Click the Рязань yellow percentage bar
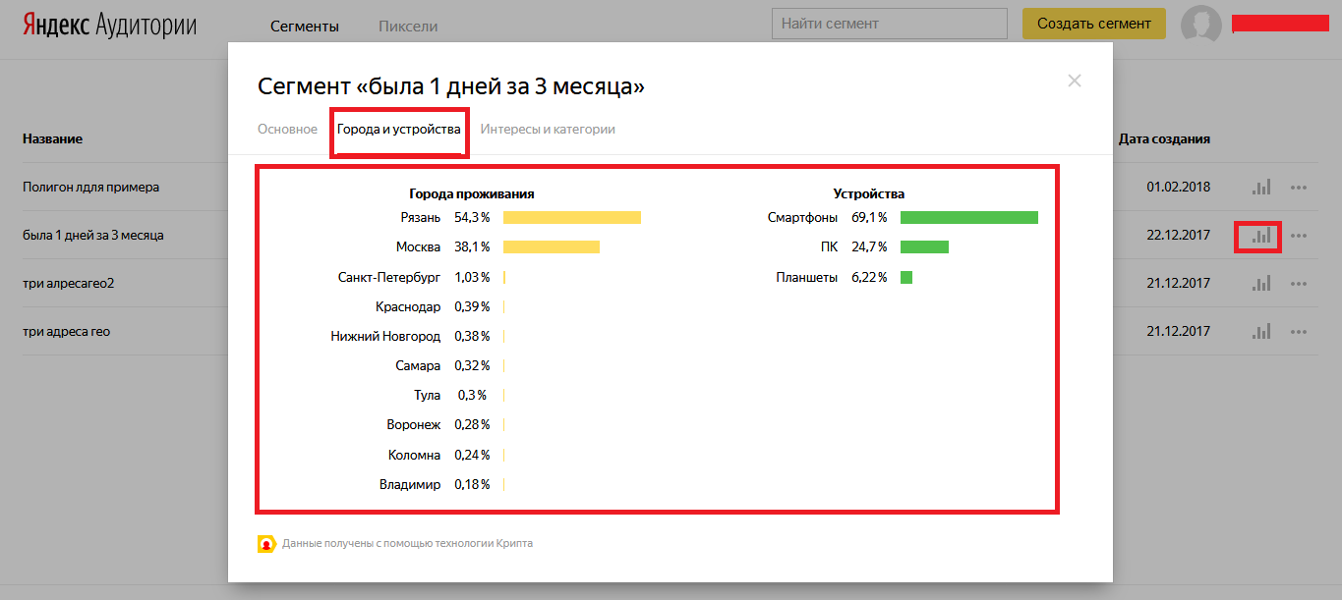This screenshot has height=600, width=1342. pos(572,217)
